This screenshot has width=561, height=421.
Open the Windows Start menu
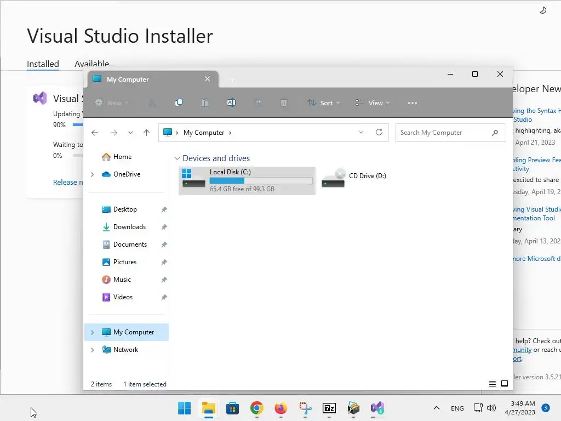point(184,408)
